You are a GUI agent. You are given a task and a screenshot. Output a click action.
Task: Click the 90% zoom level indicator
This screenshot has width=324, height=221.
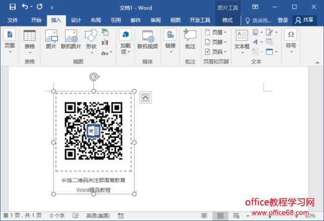310,216
